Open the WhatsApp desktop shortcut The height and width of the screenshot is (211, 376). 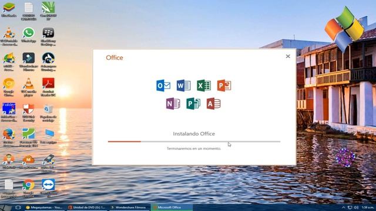[29, 35]
